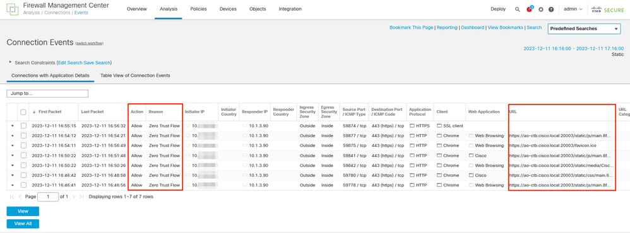
Task: Click host icon beside Initiator IP in 16:54:12 row
Action: click(x=188, y=136)
